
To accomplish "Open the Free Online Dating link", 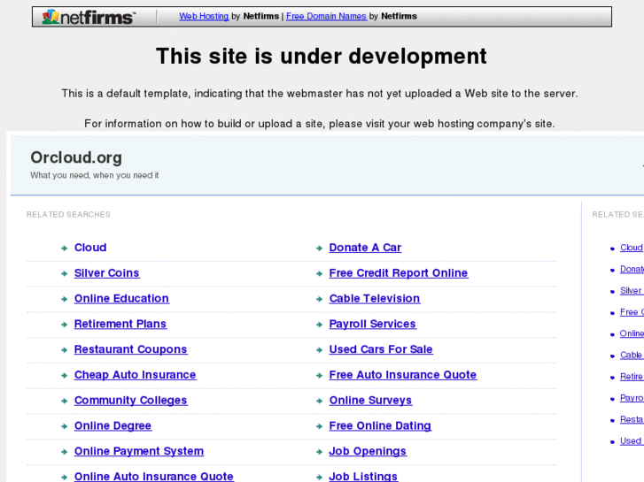I will [x=380, y=425].
